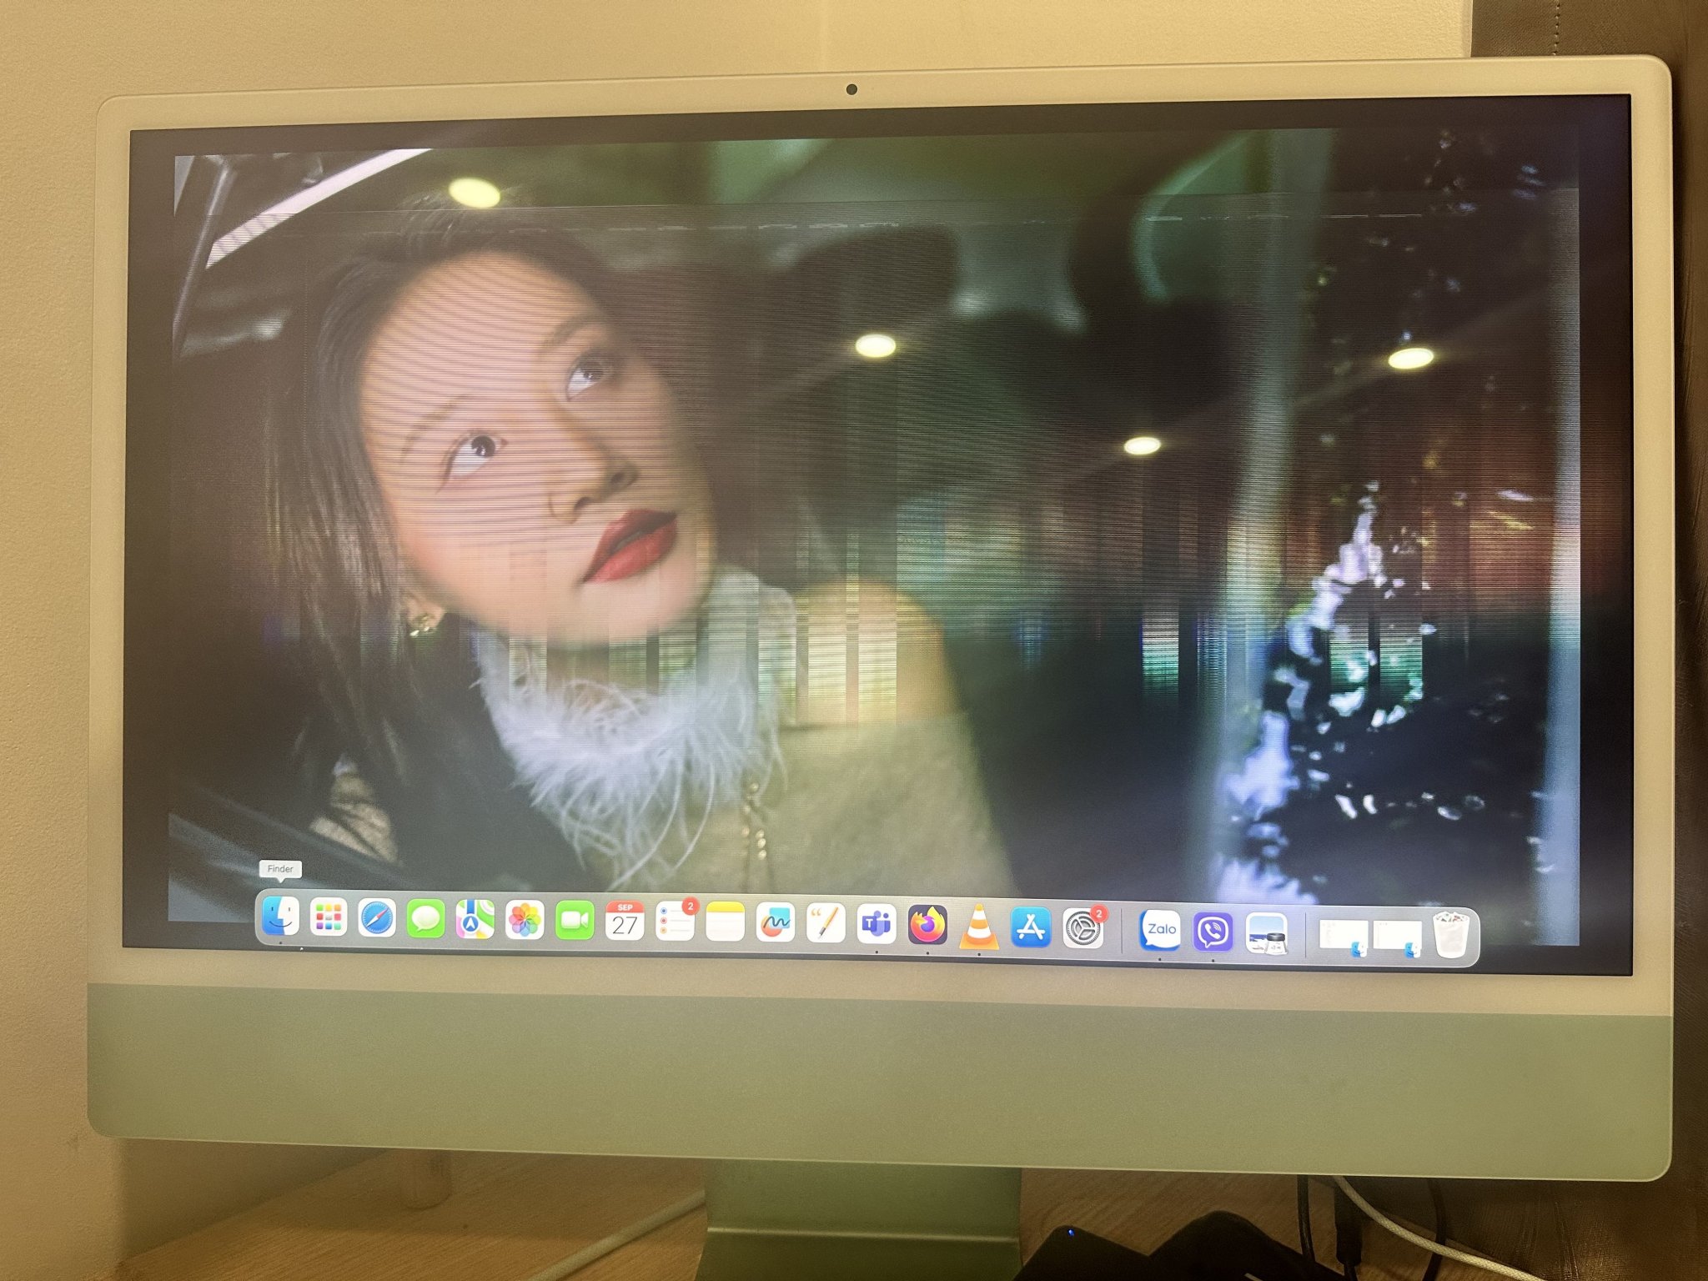Launch Zalo messenger
Viewport: 1708px width, 1281px height.
[1161, 930]
